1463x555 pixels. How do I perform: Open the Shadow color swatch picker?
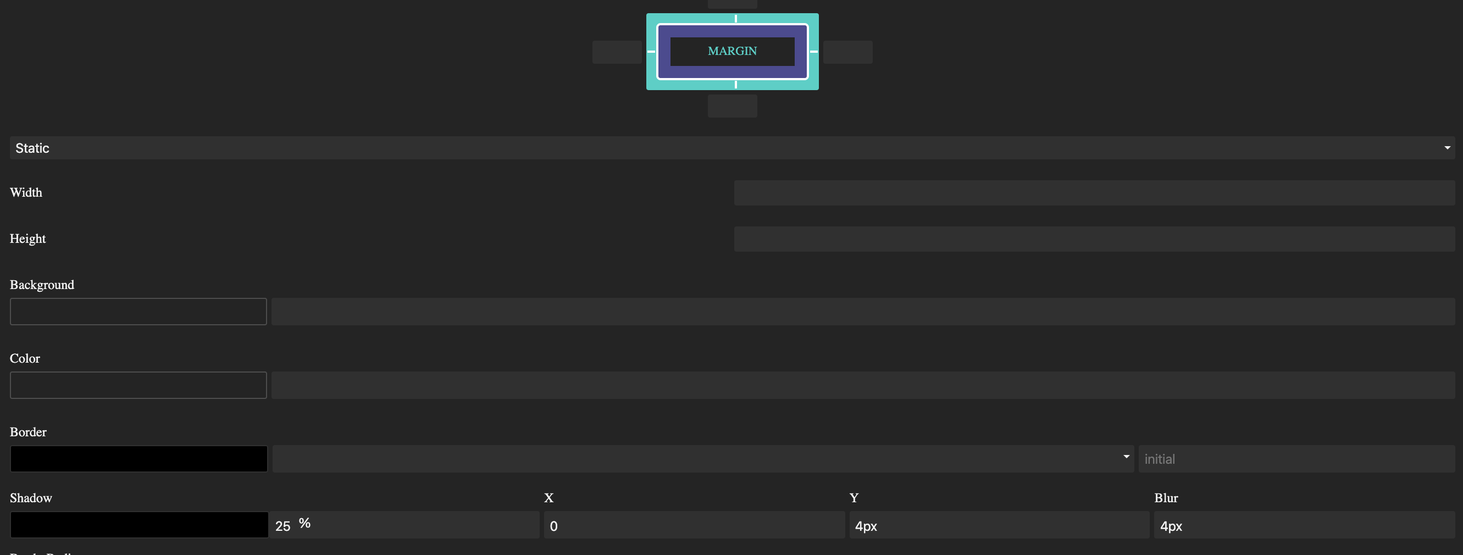point(138,525)
